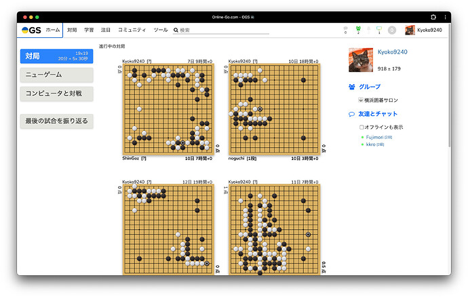
Task: Open the 対局 menu in the navbar
Action: (72, 30)
